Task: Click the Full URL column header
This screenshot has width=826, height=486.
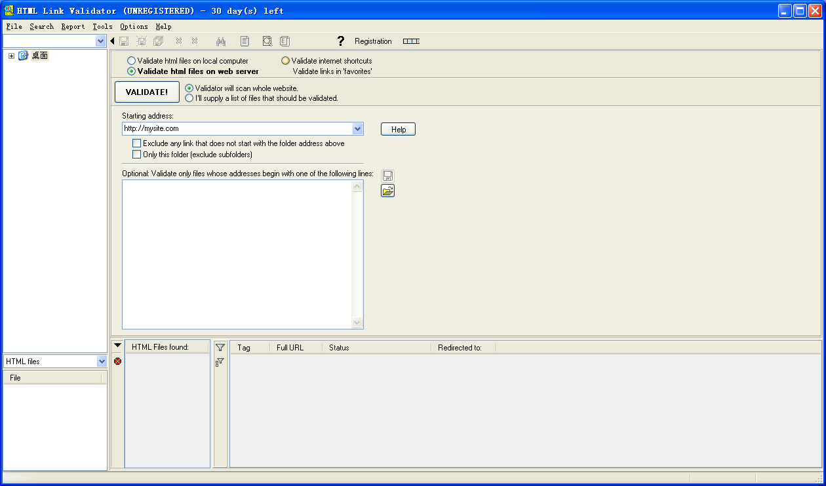Action: pos(296,348)
